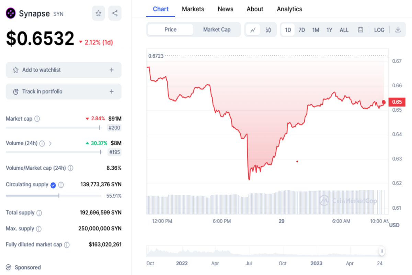
Task: Click the Synapse coin logo
Action: (11, 13)
